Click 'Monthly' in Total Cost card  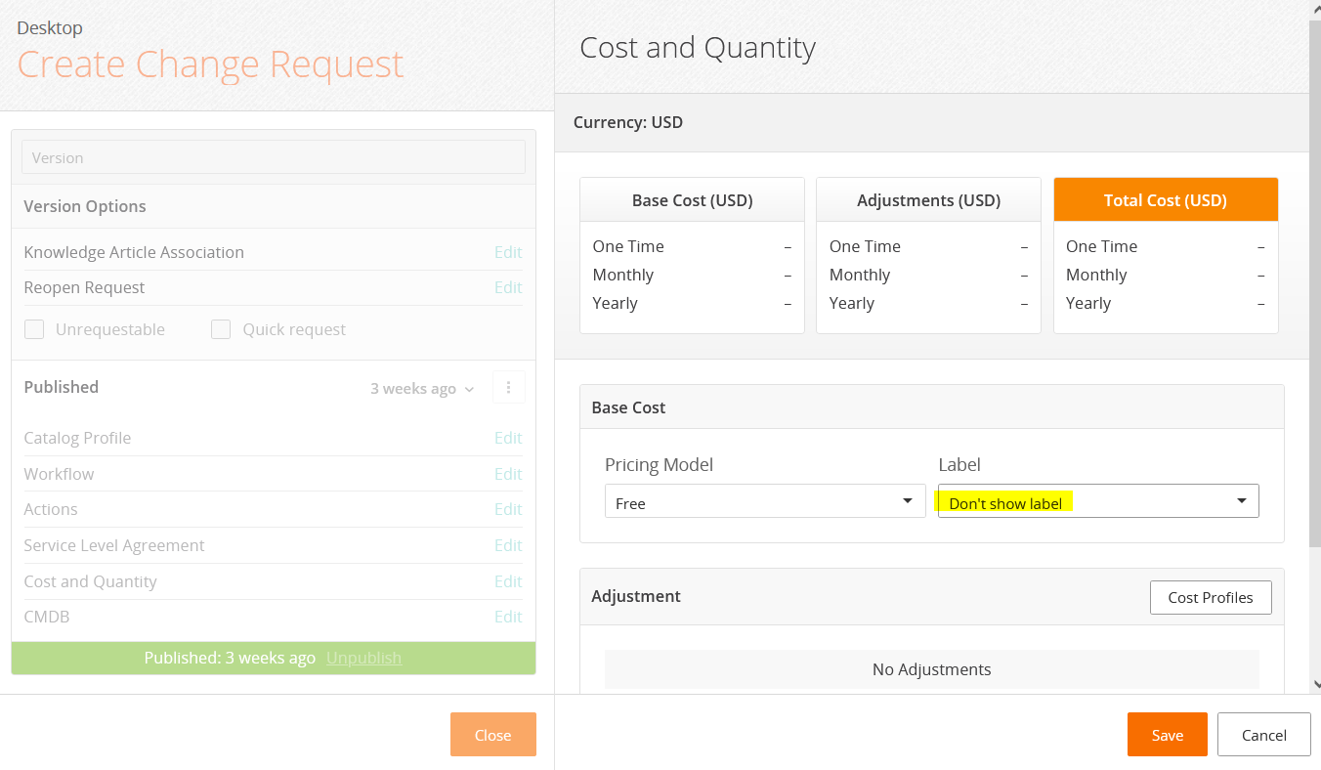click(1096, 275)
